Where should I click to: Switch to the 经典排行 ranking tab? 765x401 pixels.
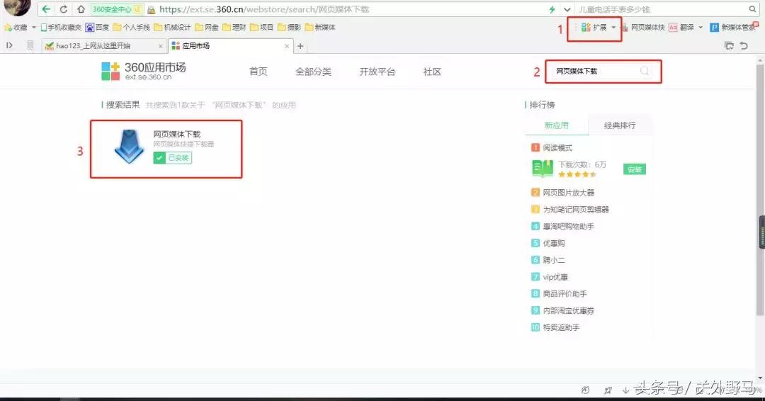(620, 125)
